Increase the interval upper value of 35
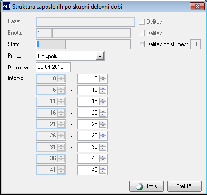Viewport: 207px width, 195px height. (103, 145)
